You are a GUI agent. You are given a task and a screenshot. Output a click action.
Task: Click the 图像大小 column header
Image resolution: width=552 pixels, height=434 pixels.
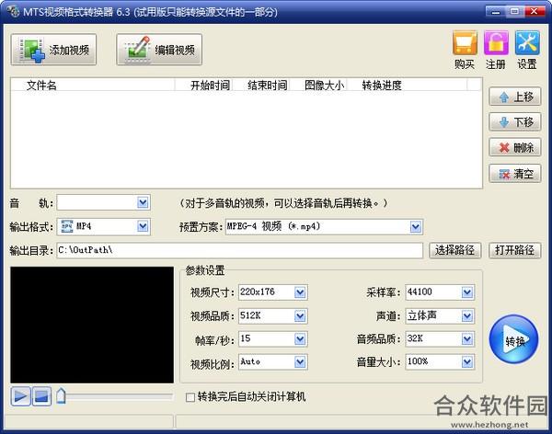(318, 86)
